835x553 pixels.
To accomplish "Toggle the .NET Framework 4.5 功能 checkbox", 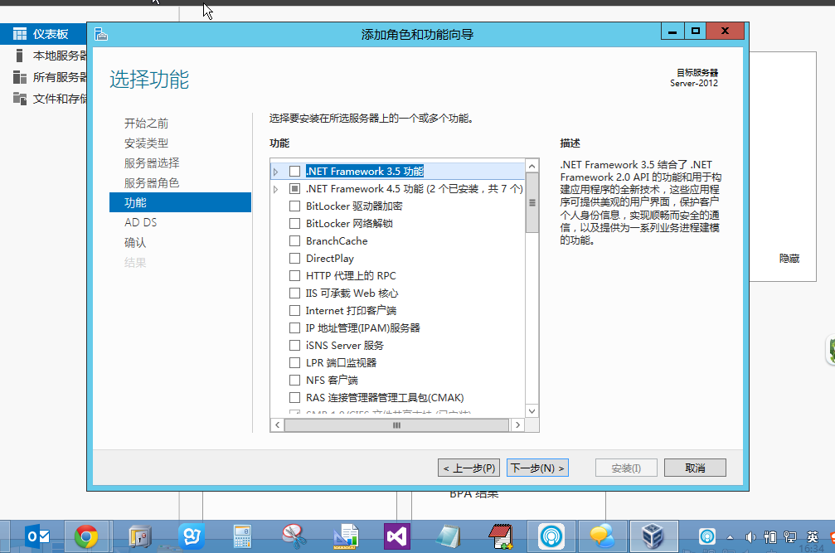I will coord(294,188).
